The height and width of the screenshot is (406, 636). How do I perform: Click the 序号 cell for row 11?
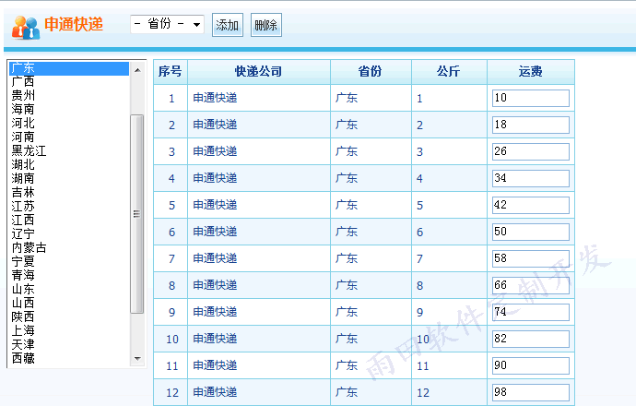pos(172,366)
